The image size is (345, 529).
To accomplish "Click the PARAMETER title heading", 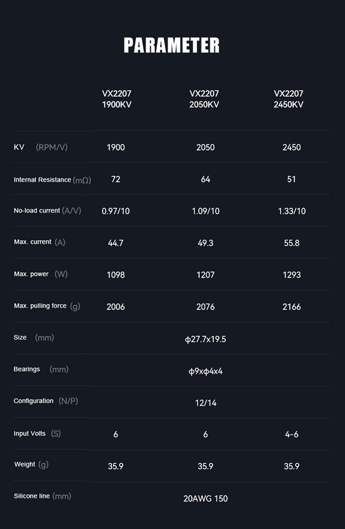I will point(172,46).
